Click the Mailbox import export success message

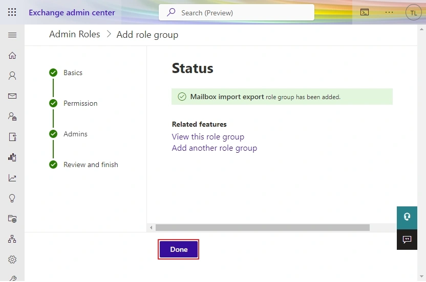pyautogui.click(x=282, y=97)
